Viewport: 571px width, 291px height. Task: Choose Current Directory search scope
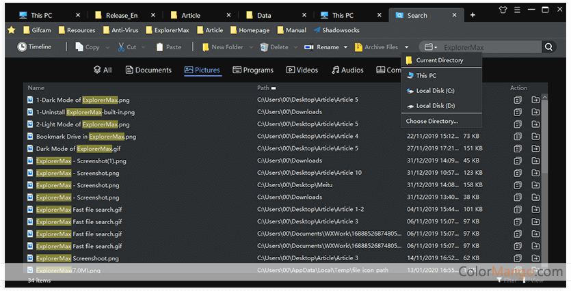[x=439, y=60]
